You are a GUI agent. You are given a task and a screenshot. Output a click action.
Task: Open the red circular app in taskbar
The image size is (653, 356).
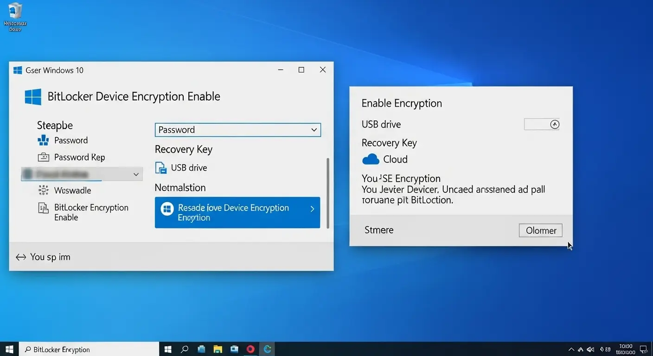[x=250, y=349]
